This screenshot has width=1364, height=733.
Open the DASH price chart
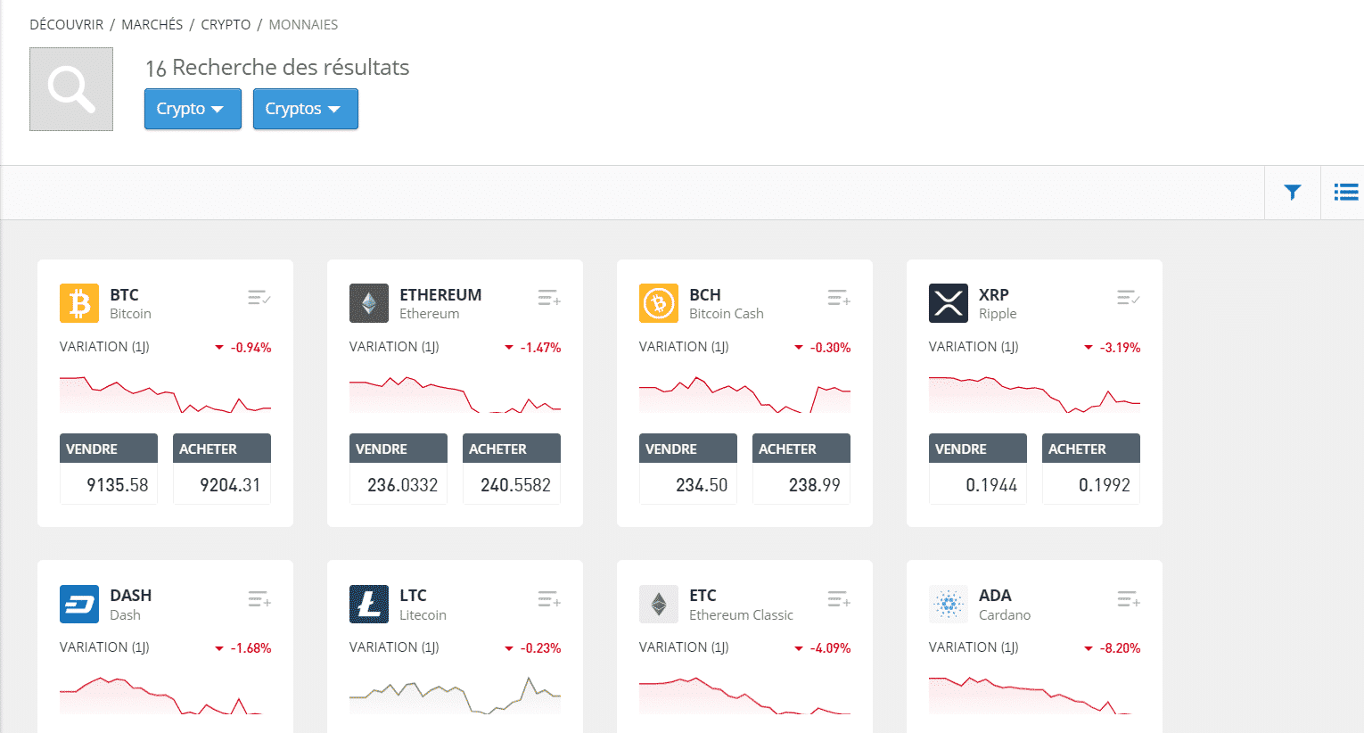pyautogui.click(x=165, y=696)
